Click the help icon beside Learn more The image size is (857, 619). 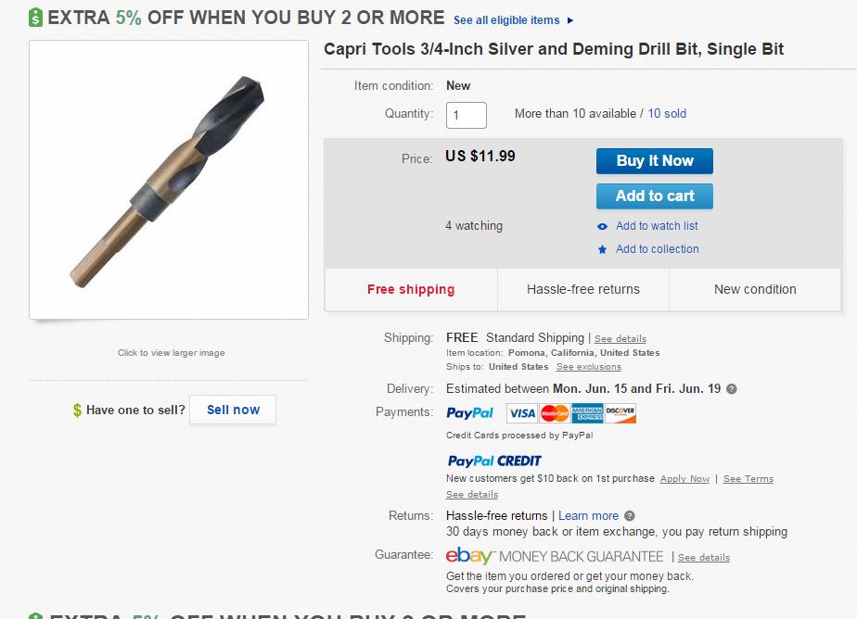point(630,516)
